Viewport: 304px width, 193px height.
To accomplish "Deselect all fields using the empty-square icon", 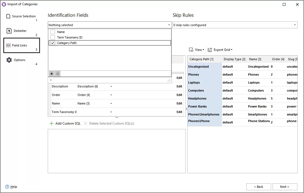I will tap(57, 73).
